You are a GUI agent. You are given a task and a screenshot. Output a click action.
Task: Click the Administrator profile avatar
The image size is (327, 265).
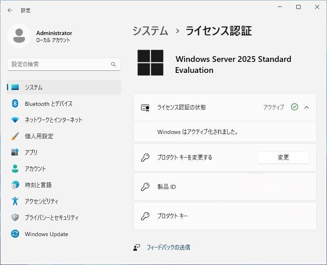19,36
